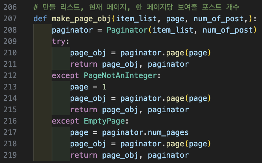This screenshot has width=262, height=163.
Task: Click the 'Paginator' class name on line 208
Action: coord(127,30)
